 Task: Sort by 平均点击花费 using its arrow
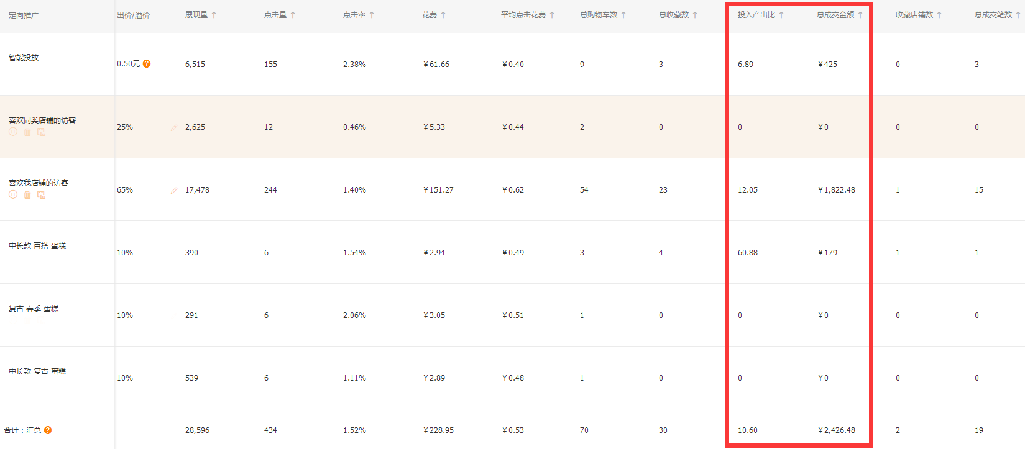[552, 15]
